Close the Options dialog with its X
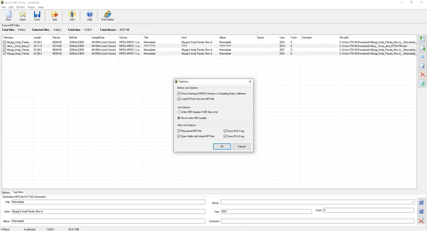Image resolution: width=427 pixels, height=231 pixels. (x=250, y=81)
